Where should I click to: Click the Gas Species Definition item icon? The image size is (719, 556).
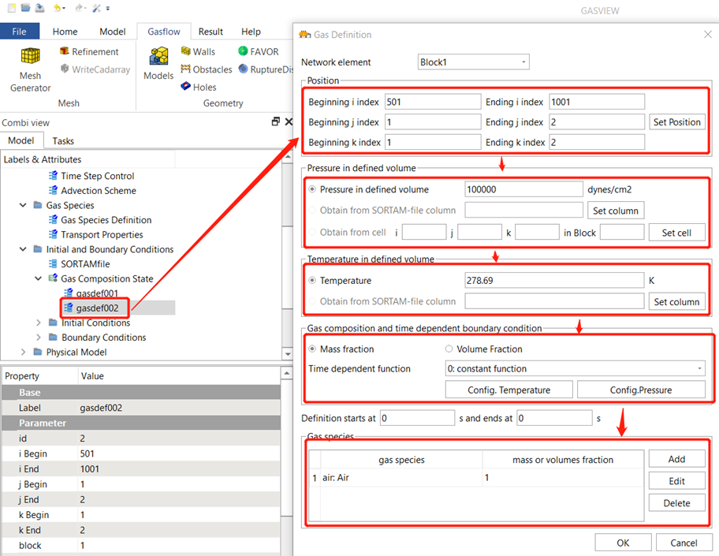point(53,220)
